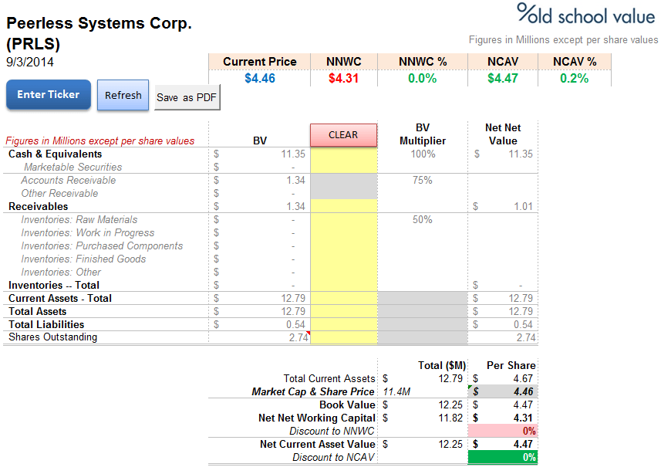This screenshot has width=661, height=474.
Task: Refresh the stock data
Action: (x=123, y=96)
